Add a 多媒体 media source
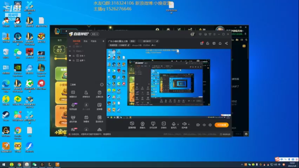 point(164,125)
